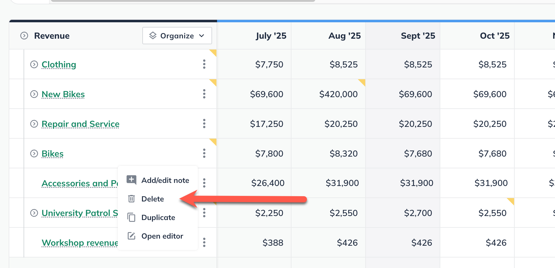Choose Delete from the context menu
Image resolution: width=555 pixels, height=268 pixels.
153,199
